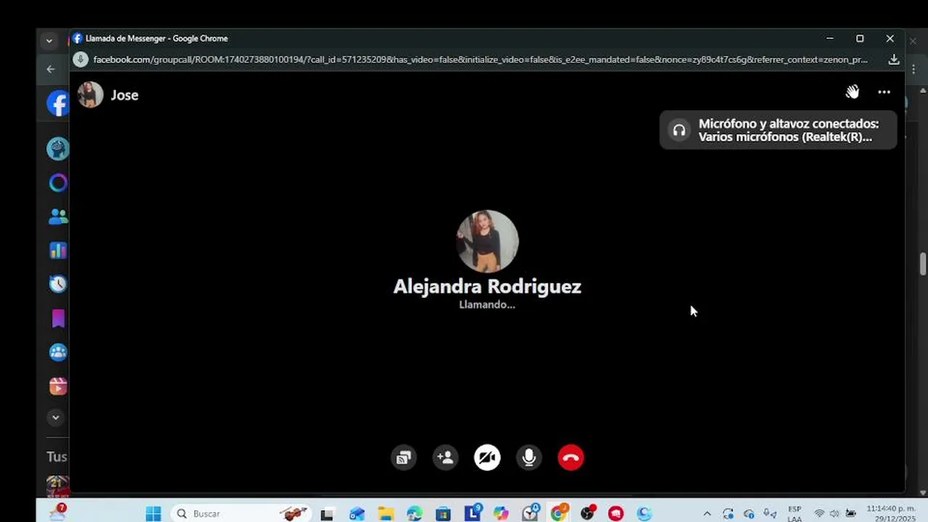Screen dimensions: 928x522
Task: Raise hand with the waving hand icon
Action: pyautogui.click(x=852, y=92)
